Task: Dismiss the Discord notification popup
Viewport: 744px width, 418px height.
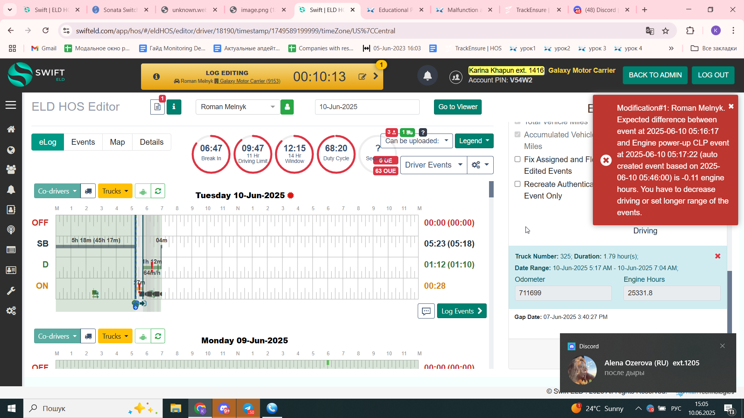Action: [722, 346]
